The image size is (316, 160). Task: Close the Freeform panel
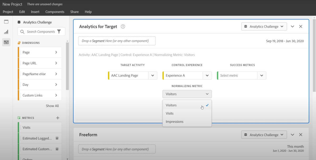coord(301,135)
